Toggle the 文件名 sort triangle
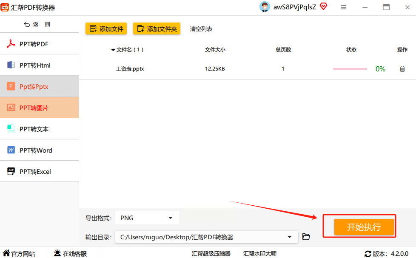Screen dimensions: 416x258 [113, 50]
